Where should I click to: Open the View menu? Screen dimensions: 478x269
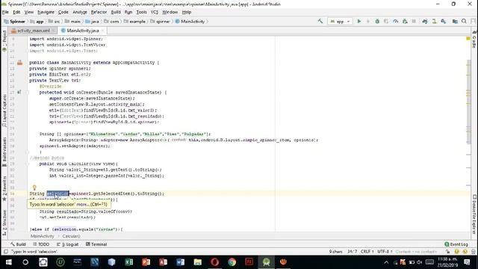pyautogui.click(x=29, y=12)
